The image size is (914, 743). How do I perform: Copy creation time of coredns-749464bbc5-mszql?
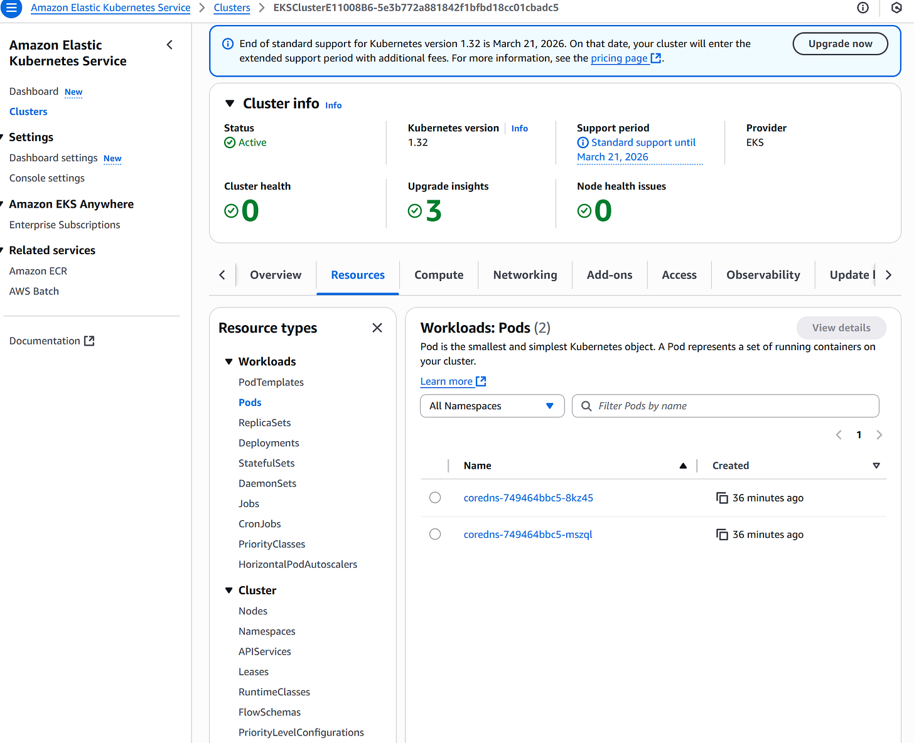coord(722,535)
